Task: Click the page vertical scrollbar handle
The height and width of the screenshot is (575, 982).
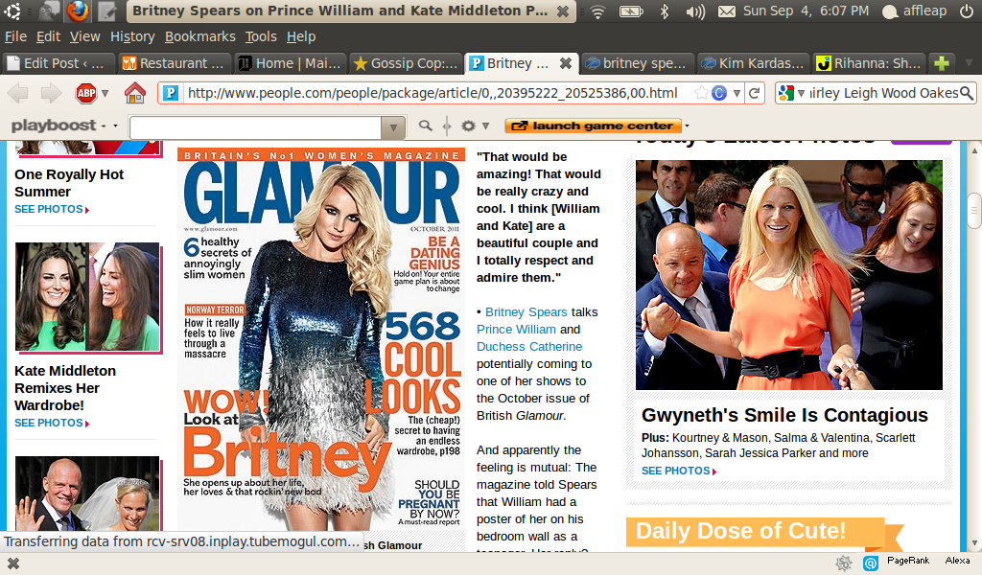Action: tap(974, 212)
